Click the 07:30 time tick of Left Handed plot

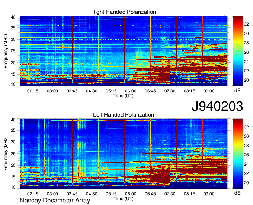(x=170, y=194)
